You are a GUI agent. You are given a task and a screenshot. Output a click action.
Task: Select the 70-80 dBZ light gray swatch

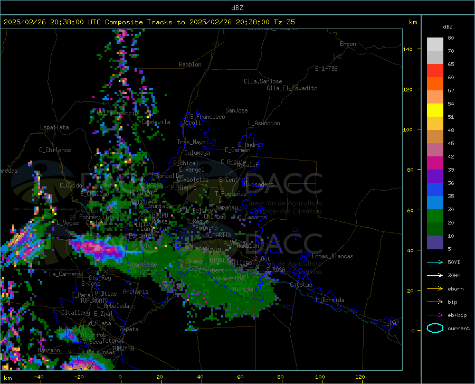click(x=435, y=44)
